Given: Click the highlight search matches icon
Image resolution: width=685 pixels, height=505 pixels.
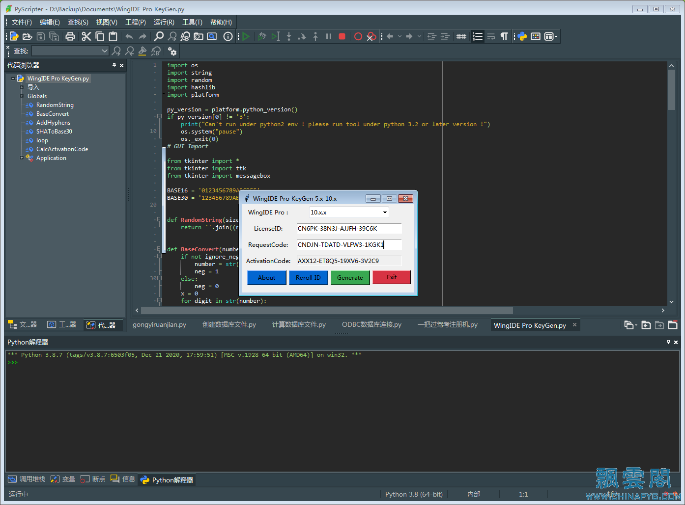Looking at the screenshot, I should tap(143, 51).
